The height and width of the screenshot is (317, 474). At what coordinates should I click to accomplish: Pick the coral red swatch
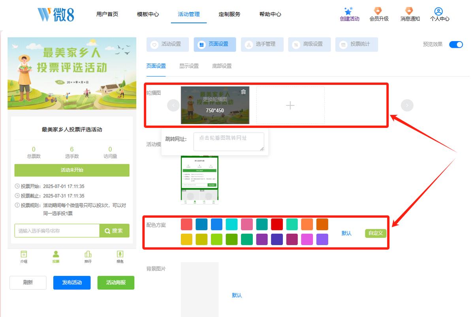[x=186, y=224]
